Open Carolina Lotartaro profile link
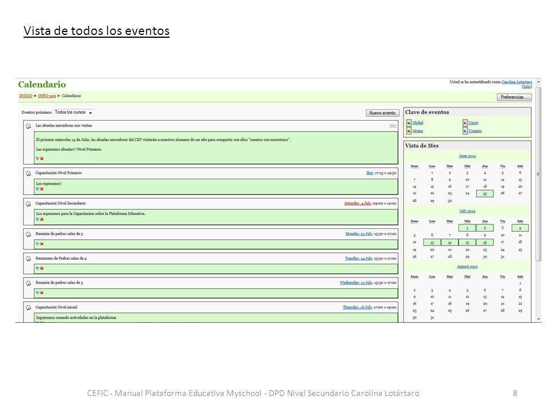Screen dimensions: 550x412 pyautogui.click(x=517, y=82)
